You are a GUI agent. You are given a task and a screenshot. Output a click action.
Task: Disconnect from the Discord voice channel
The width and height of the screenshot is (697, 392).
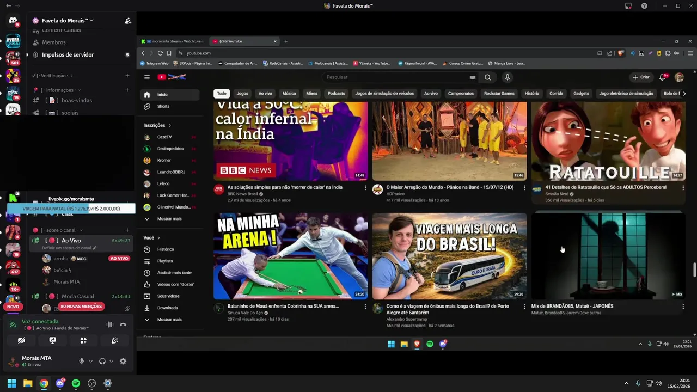pyautogui.click(x=123, y=325)
